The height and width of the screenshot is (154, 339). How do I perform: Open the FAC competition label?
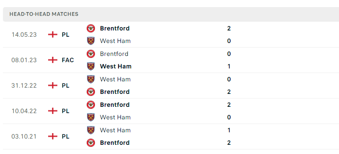(x=68, y=60)
